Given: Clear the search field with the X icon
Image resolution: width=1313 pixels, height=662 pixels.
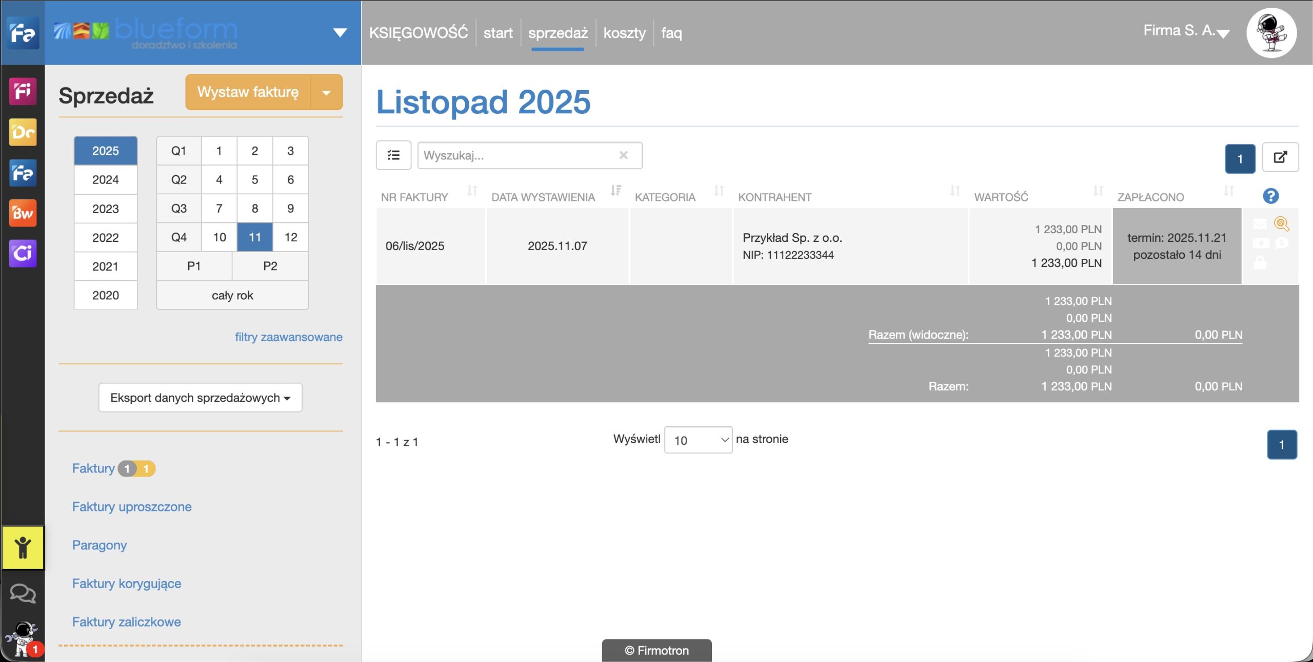Looking at the screenshot, I should [x=623, y=155].
